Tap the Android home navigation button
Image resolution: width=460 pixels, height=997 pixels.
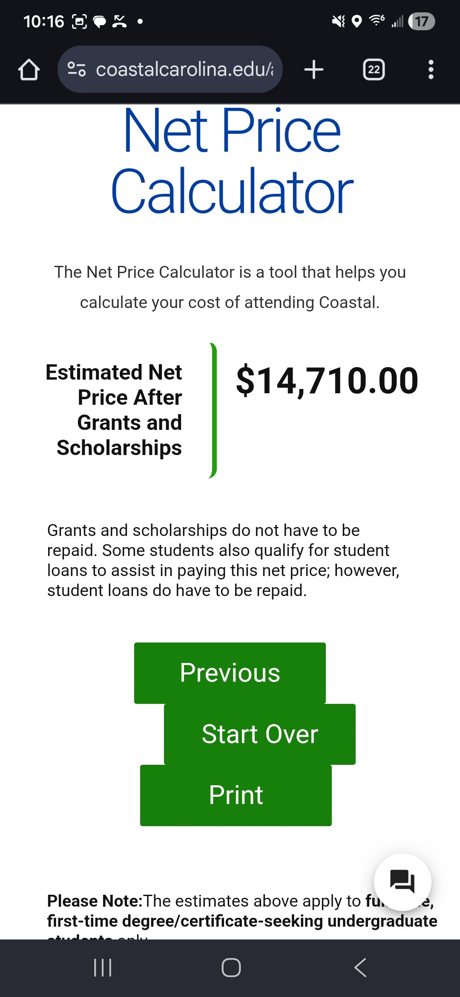(x=231, y=967)
